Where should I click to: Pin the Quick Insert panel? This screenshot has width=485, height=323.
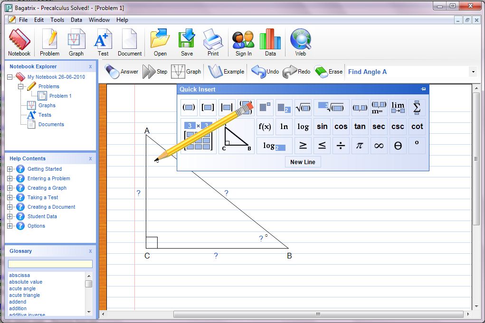[x=423, y=89]
